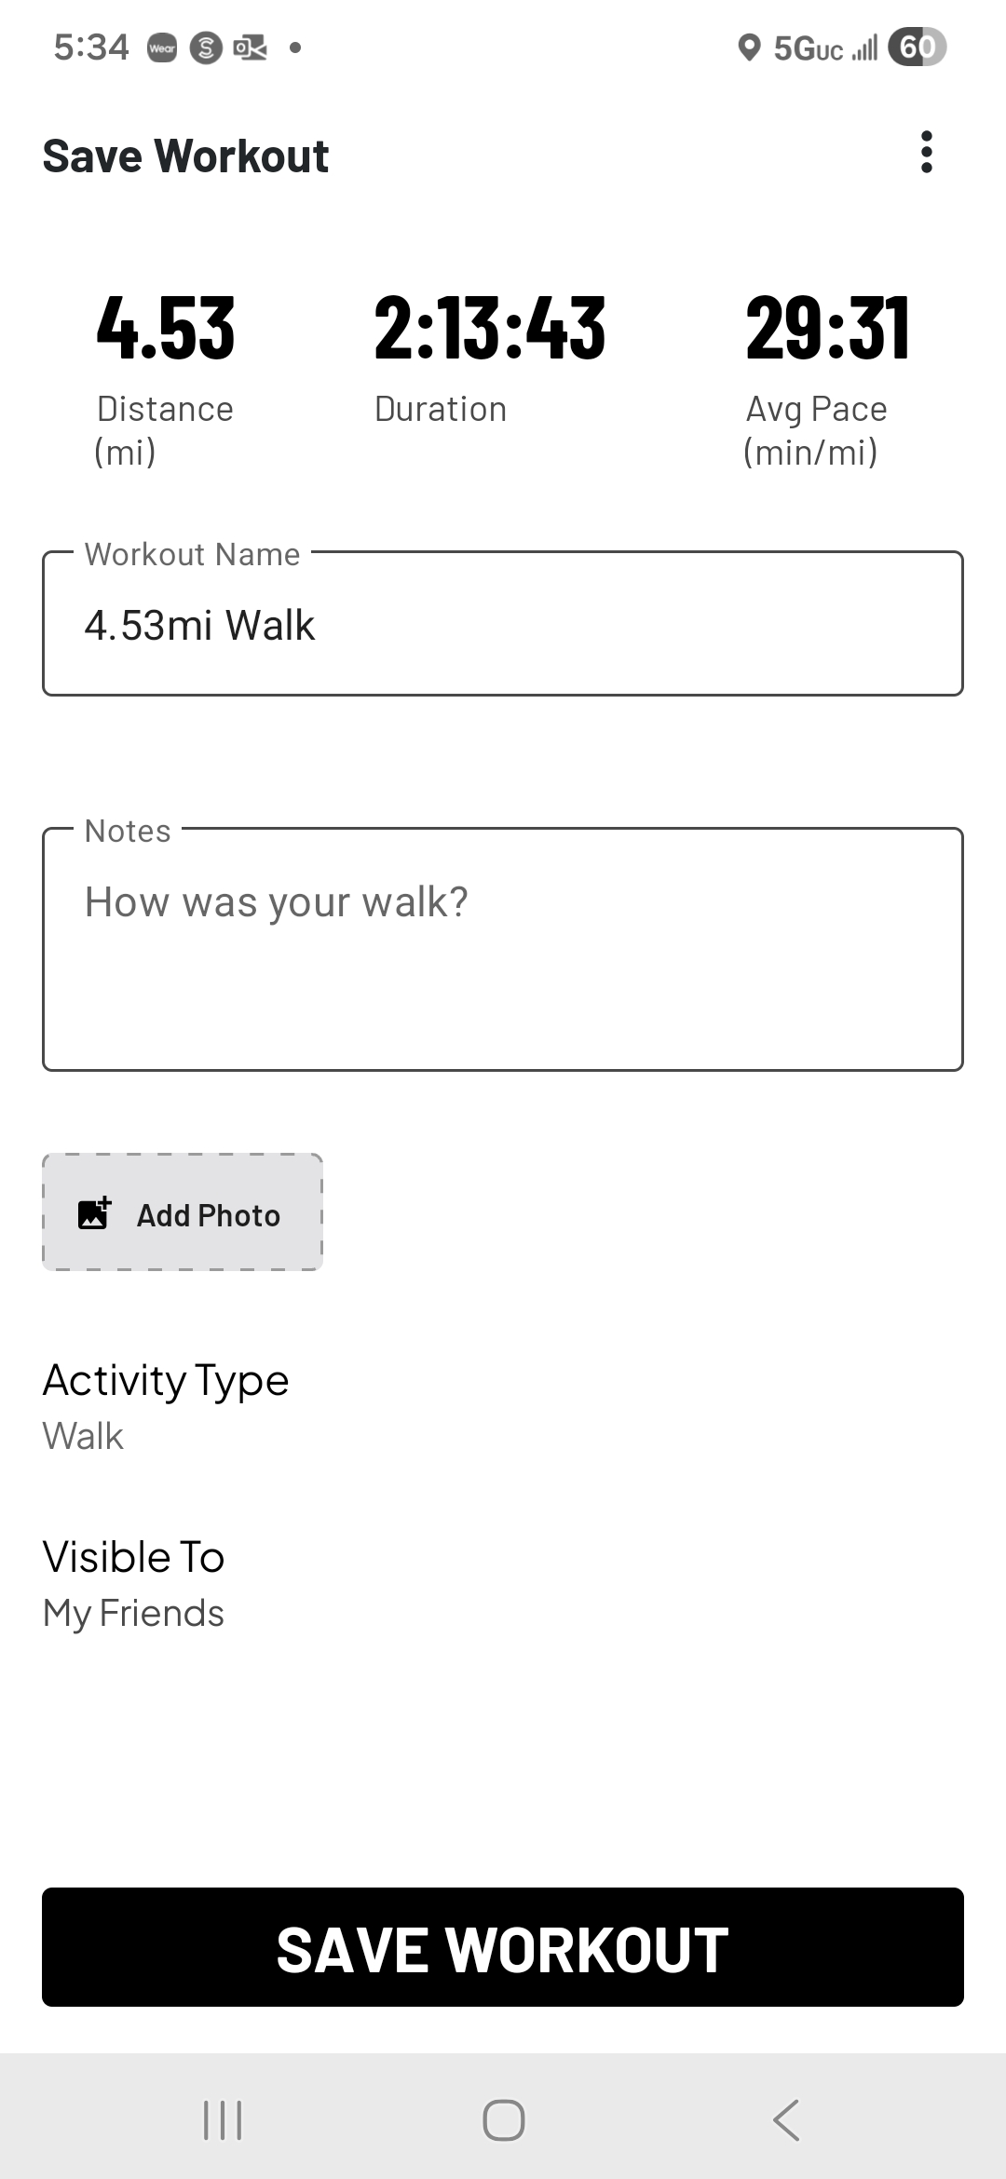The height and width of the screenshot is (2179, 1006).
Task: Tap the 4.53 distance stat
Action: click(166, 328)
